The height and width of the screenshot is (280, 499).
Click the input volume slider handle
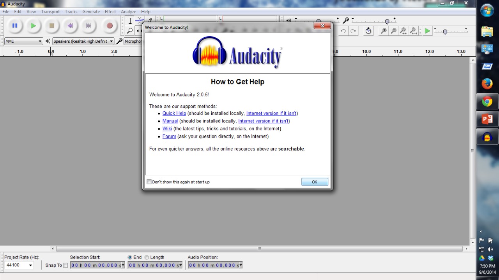[387, 22]
